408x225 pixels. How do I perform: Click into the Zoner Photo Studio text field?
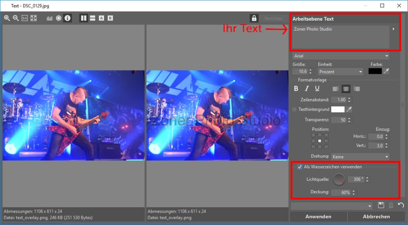341,37
